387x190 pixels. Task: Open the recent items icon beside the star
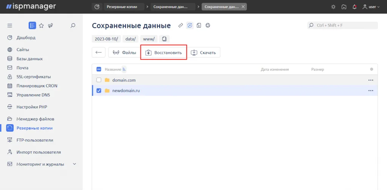click(x=51, y=25)
